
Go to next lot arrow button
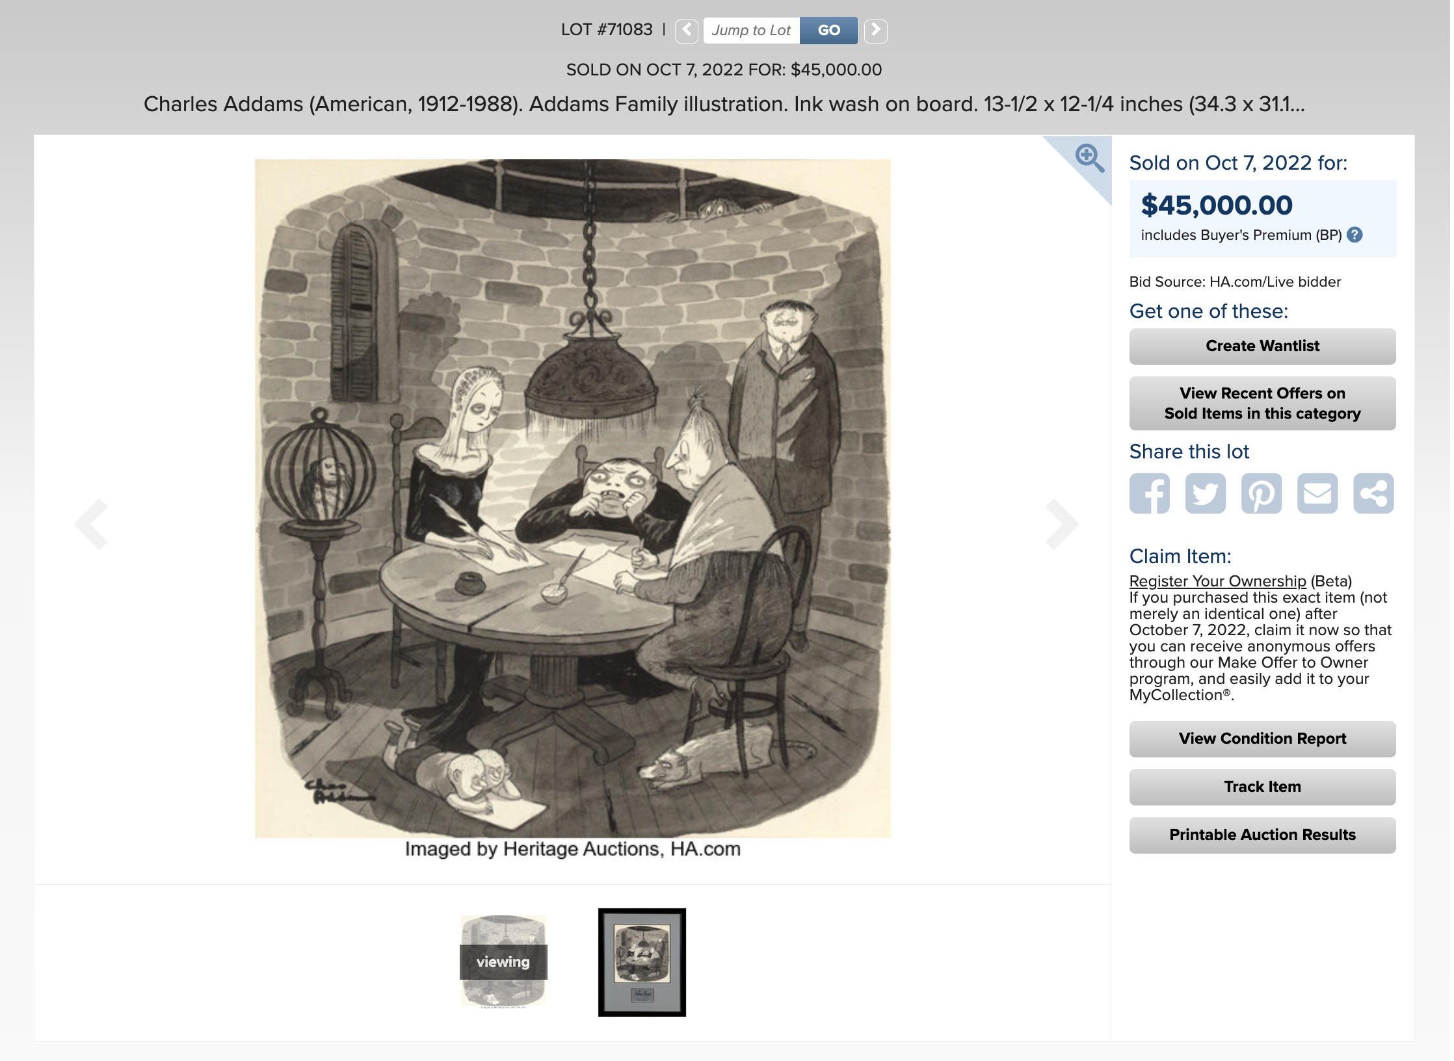click(875, 31)
